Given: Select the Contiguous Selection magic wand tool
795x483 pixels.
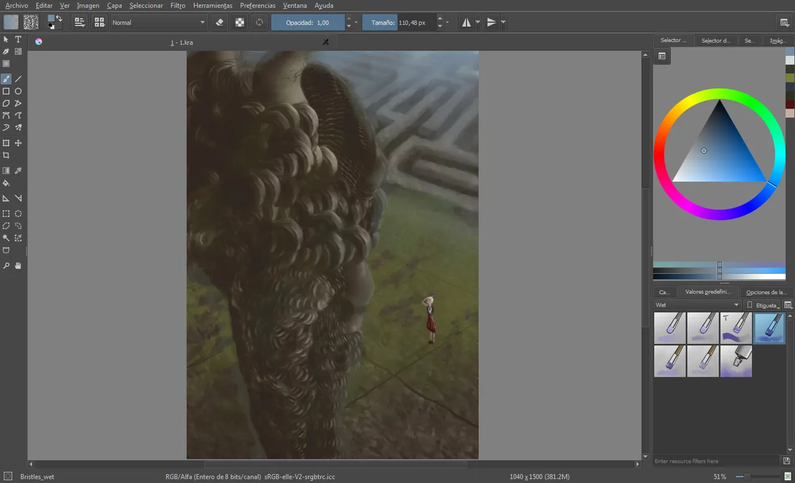Looking at the screenshot, I should tap(6, 238).
